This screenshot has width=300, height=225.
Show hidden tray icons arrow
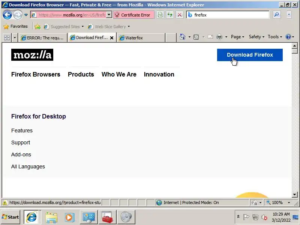(x=238, y=217)
